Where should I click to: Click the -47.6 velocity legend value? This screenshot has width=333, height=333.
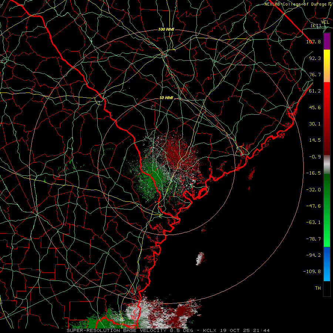pyautogui.click(x=313, y=206)
